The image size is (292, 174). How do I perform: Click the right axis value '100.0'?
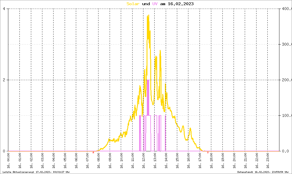(286, 115)
